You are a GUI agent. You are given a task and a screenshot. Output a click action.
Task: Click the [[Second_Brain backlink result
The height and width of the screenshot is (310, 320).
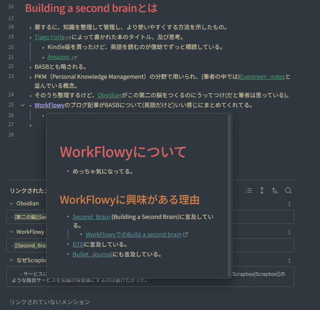tap(150, 245)
